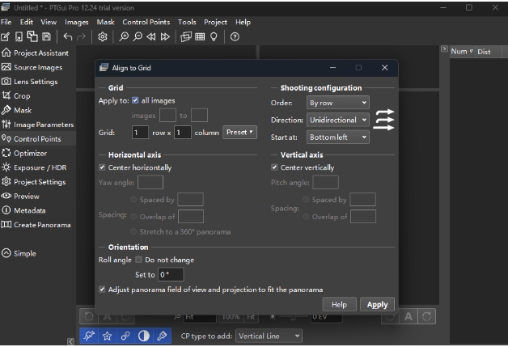
Task: Click the Redo arrow icon
Action: point(81,36)
